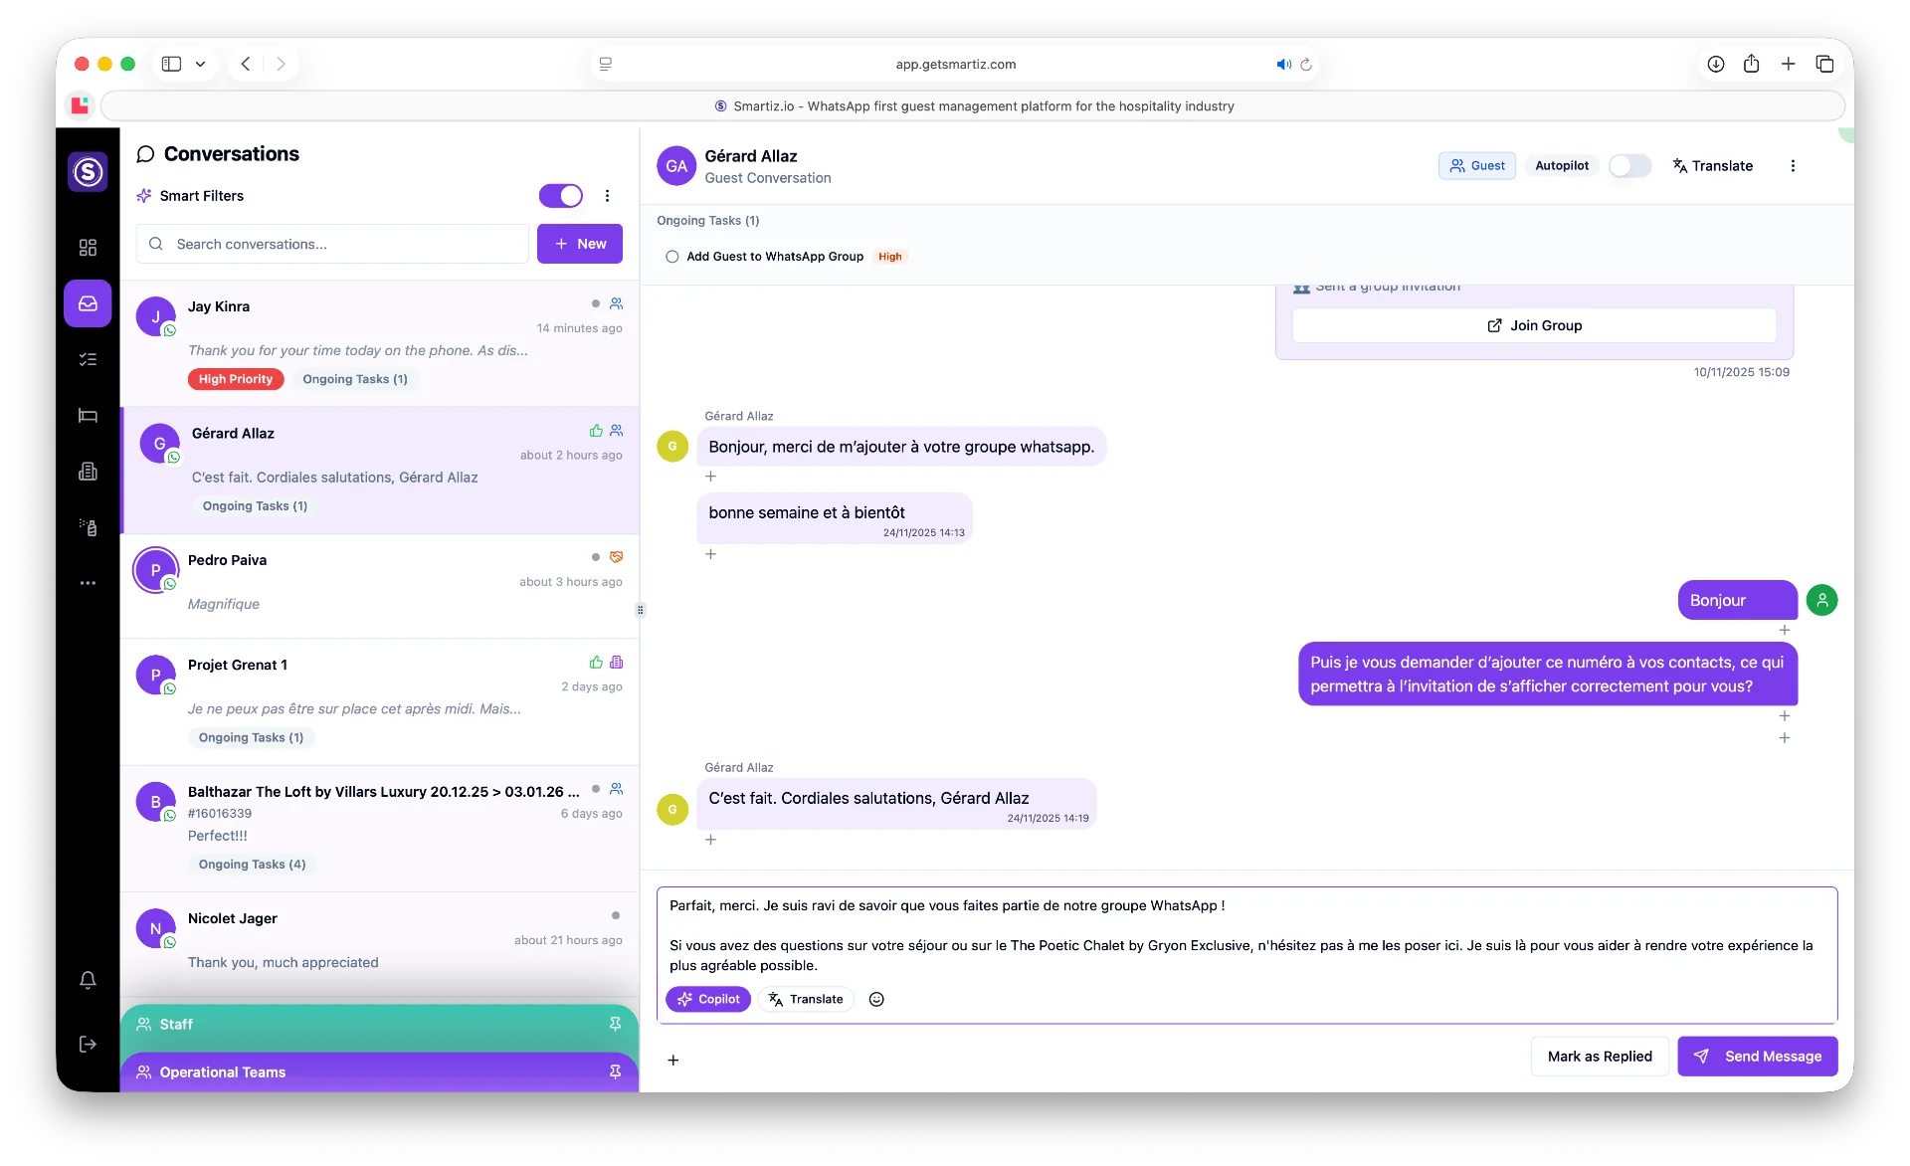Select the Smartiz.io browser tab
This screenshot has width=1910, height=1166.
973,106
